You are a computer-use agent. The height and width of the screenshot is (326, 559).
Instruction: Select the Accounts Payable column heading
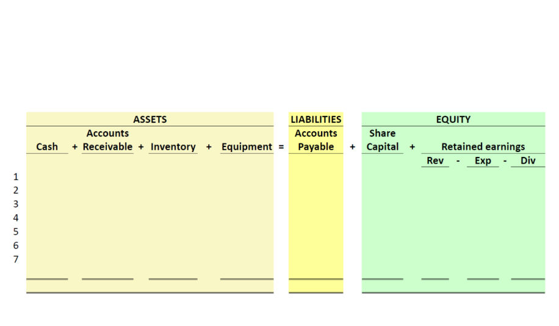click(x=316, y=140)
